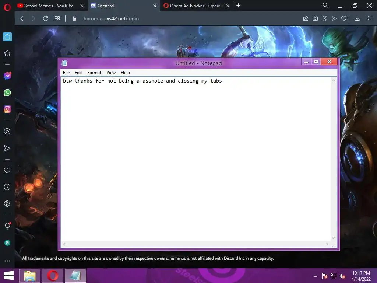Open Instagram in Opera sidebar
377x283 pixels.
pos(7,109)
